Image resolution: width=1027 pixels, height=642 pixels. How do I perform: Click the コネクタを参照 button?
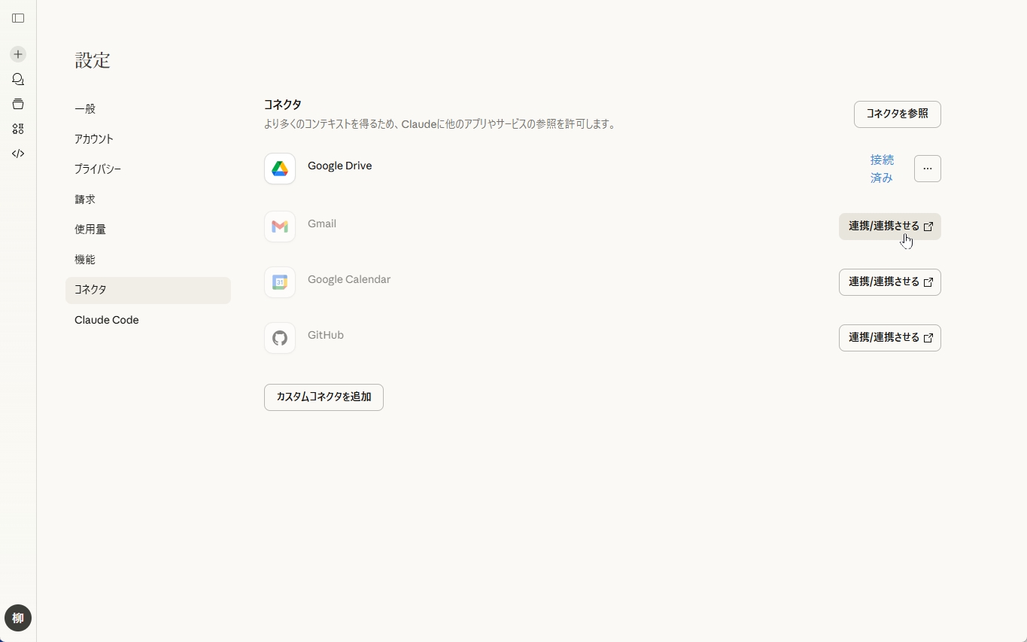(897, 114)
